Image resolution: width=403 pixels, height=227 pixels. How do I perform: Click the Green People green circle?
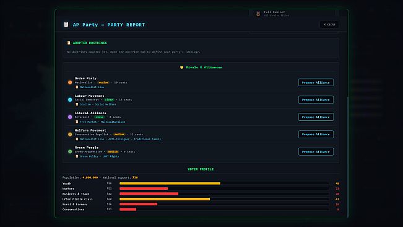[70, 151]
